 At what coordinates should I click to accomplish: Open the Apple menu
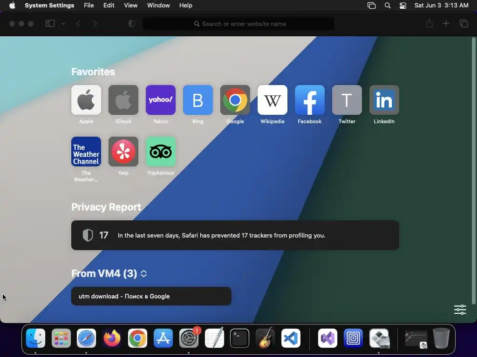[x=12, y=5]
